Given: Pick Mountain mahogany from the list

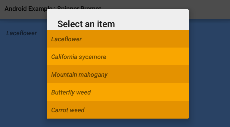Looking at the screenshot, I should (118, 74).
